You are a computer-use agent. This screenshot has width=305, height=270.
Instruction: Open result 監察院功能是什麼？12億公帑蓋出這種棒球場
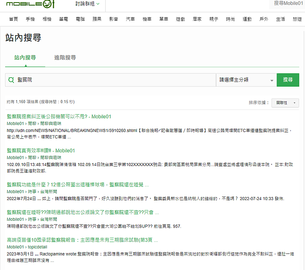pos(78,185)
